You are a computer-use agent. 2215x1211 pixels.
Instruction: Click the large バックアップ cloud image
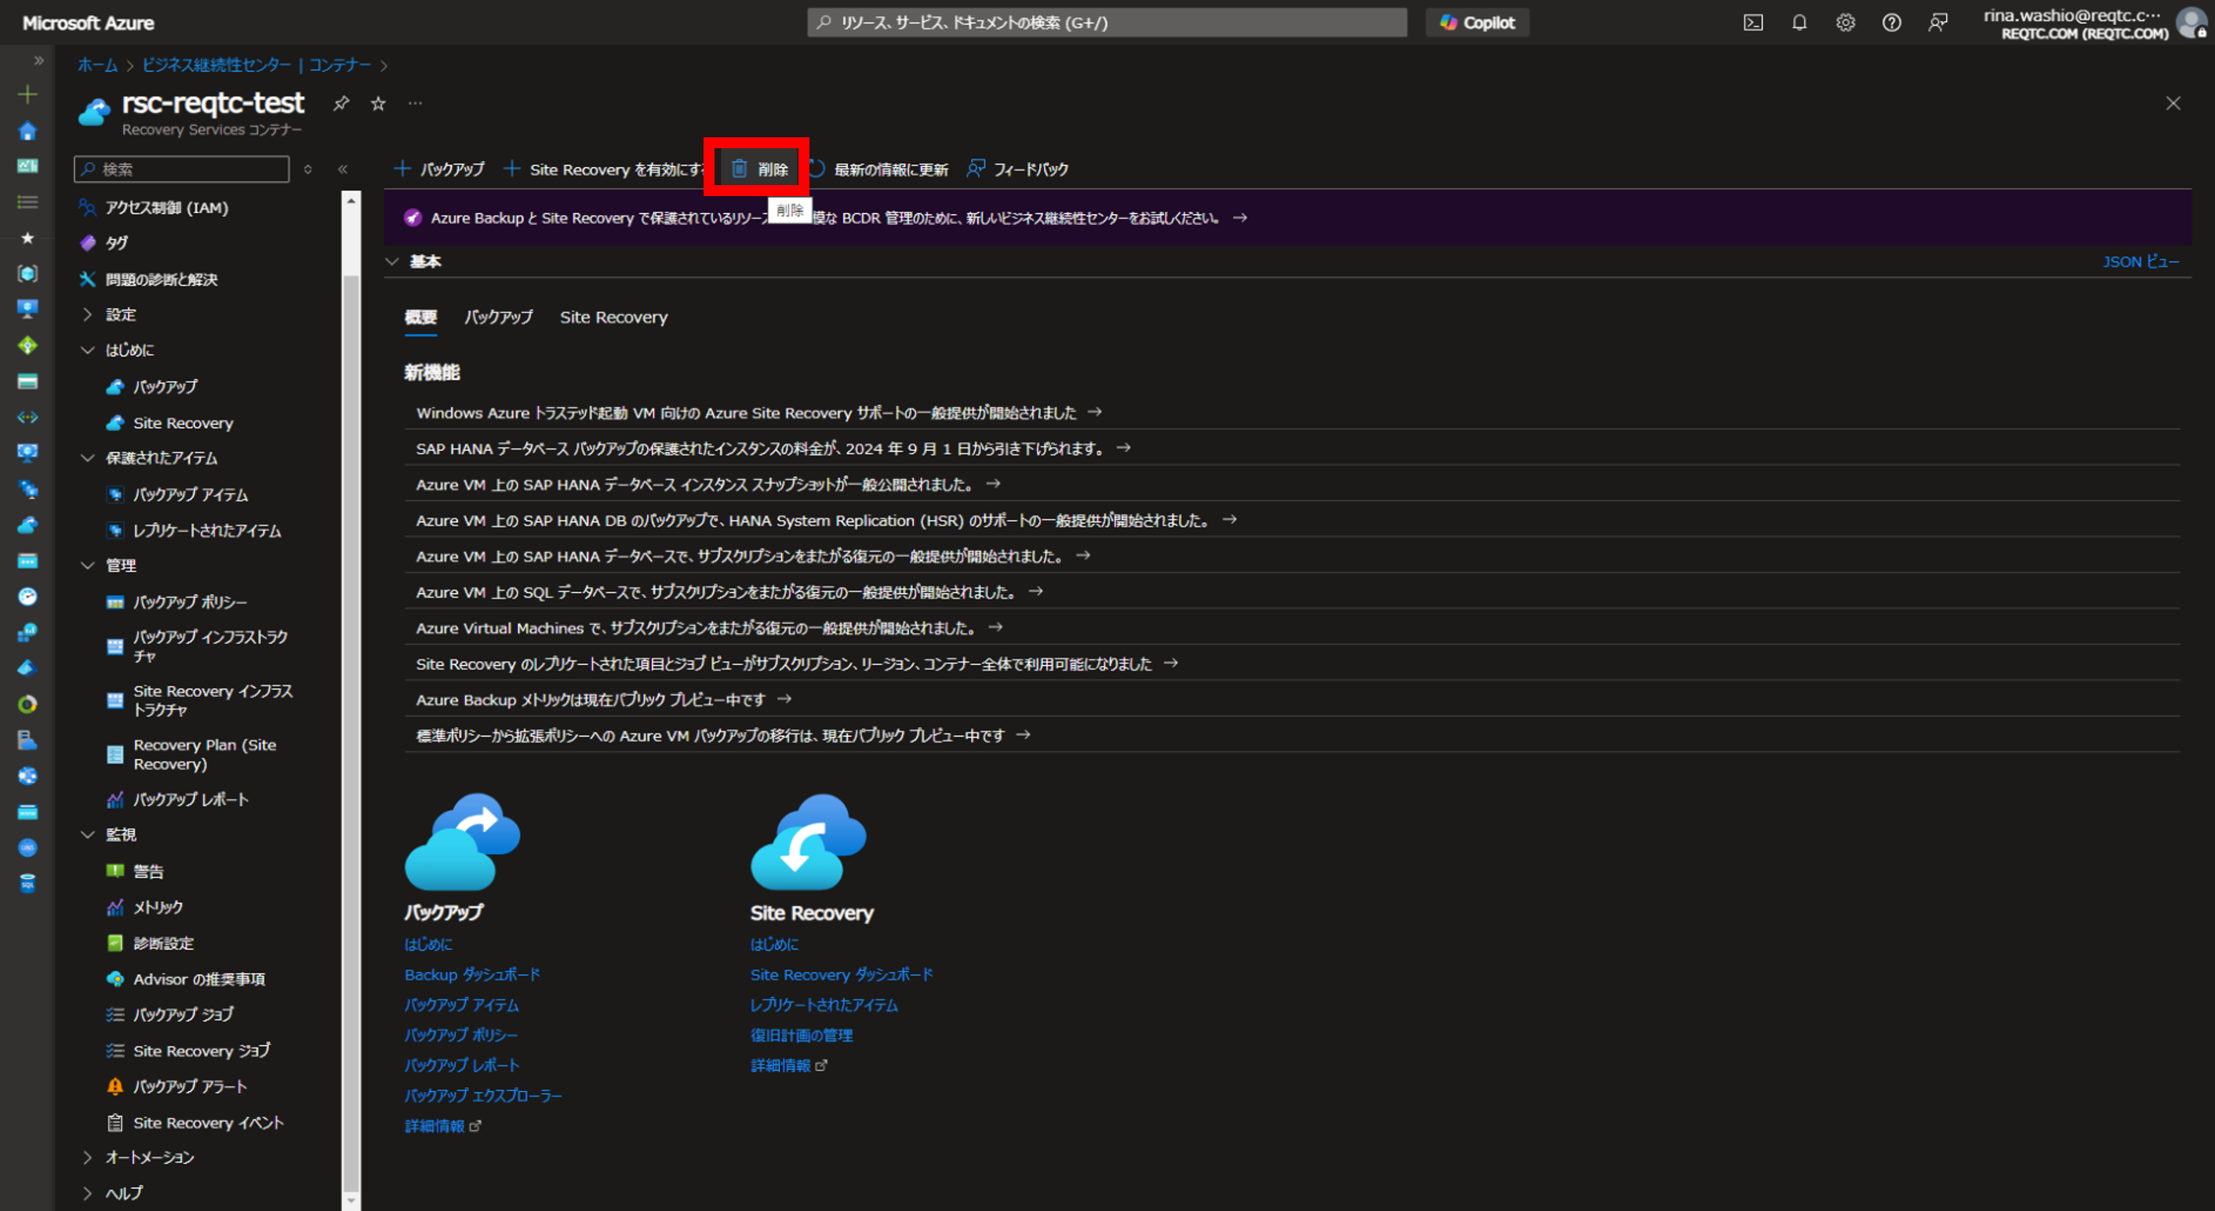[x=463, y=841]
